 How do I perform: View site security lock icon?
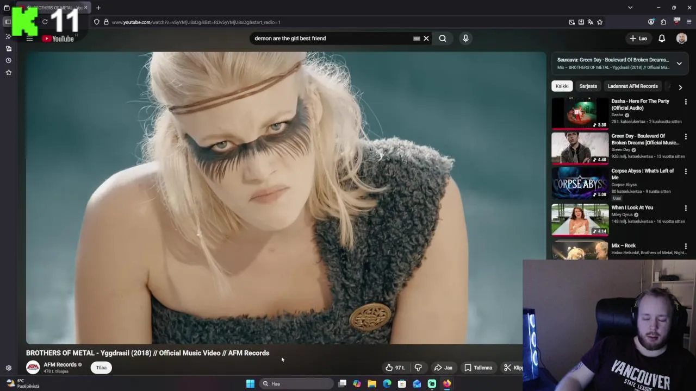coord(106,22)
